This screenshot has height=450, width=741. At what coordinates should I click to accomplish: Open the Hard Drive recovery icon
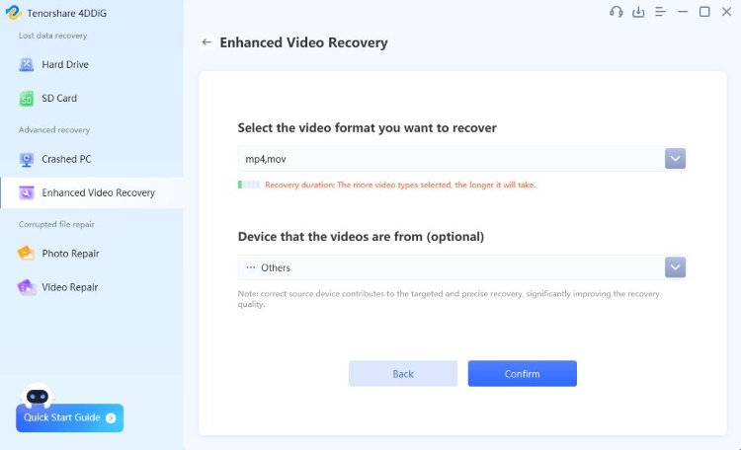pos(27,65)
